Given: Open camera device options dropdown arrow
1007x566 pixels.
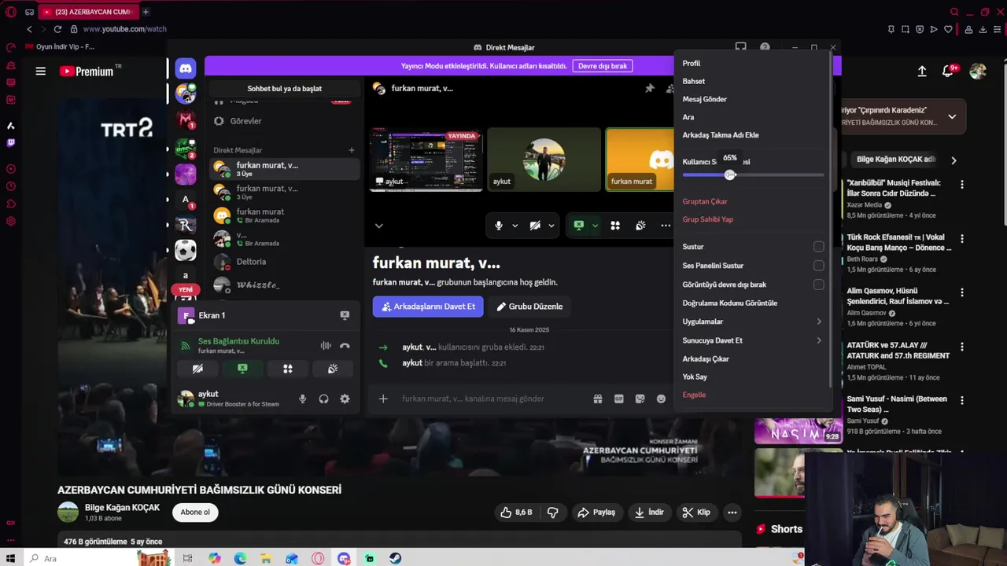Looking at the screenshot, I should pos(551,226).
